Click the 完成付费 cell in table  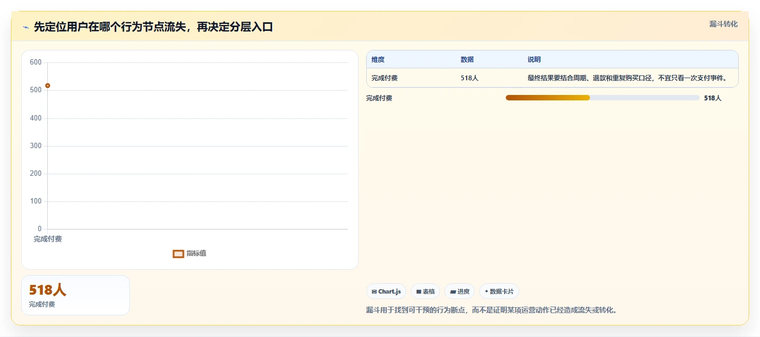(x=385, y=78)
